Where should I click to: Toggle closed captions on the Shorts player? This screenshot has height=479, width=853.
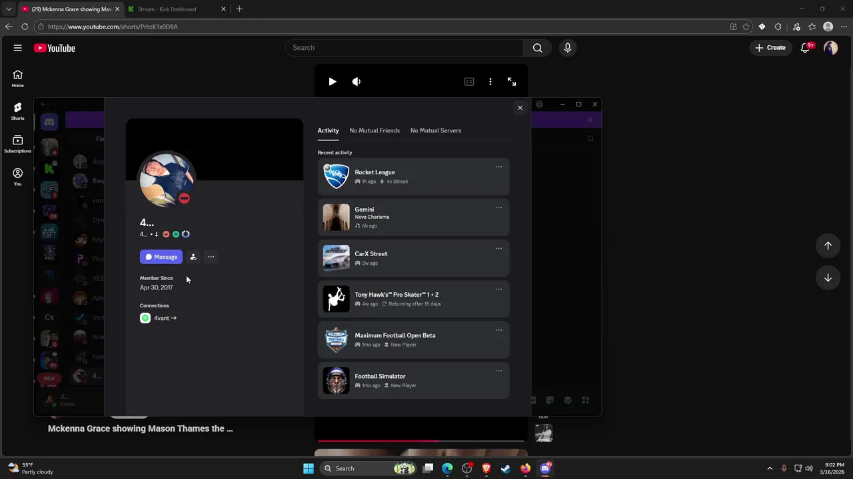pyautogui.click(x=469, y=81)
